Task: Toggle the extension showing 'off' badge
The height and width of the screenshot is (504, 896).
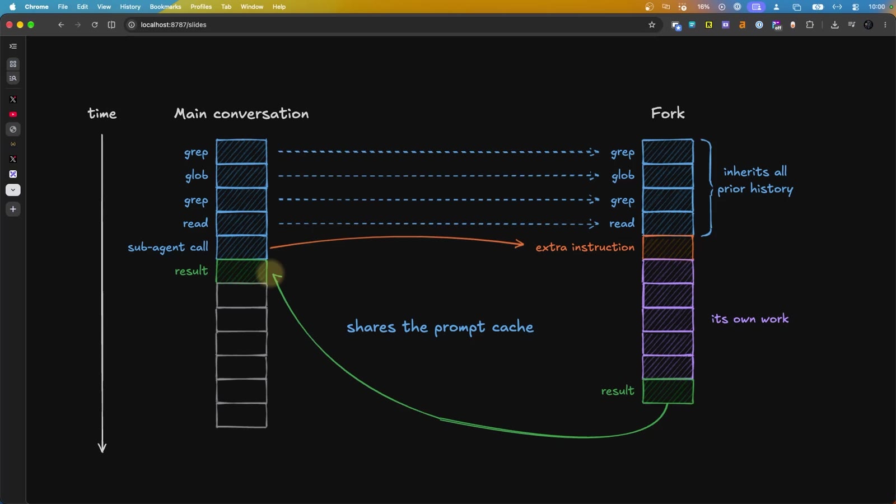Action: click(x=776, y=25)
